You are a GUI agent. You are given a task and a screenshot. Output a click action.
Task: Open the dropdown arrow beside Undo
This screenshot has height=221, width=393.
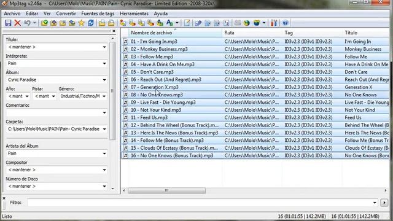[34, 23]
